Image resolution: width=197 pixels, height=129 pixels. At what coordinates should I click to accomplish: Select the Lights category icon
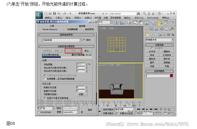tap(156, 35)
